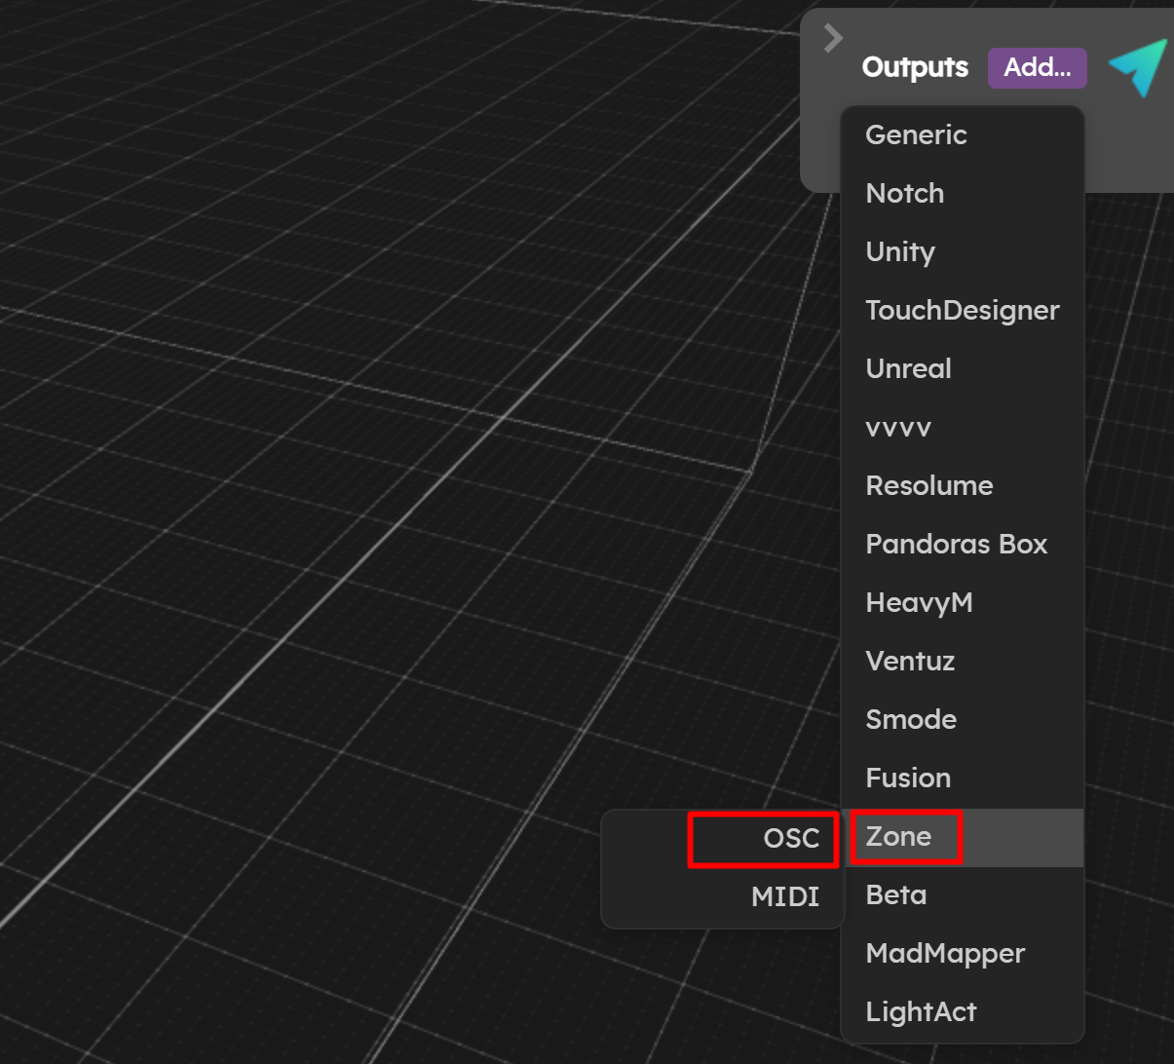Choose the Beta output entry
The width and height of the screenshot is (1174, 1064).
tap(963, 895)
